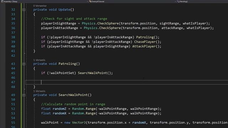
Task: Place cursor on empty line 47
Action: pyautogui.click(x=126, y=82)
